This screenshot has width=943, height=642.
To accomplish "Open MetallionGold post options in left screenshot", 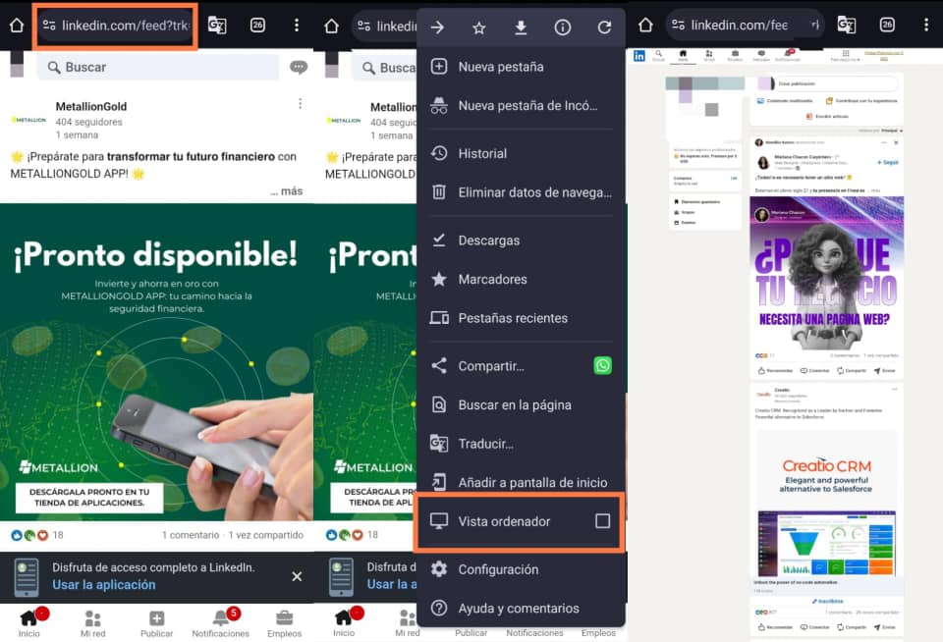I will point(301,104).
